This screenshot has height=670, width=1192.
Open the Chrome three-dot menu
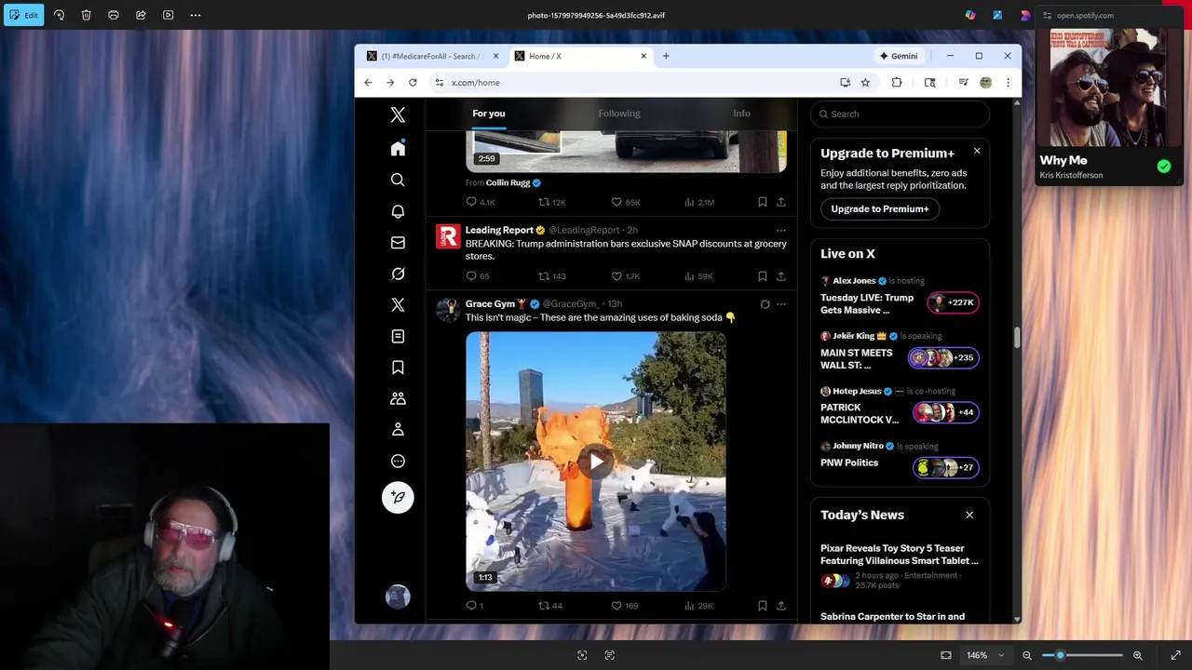point(1008,82)
